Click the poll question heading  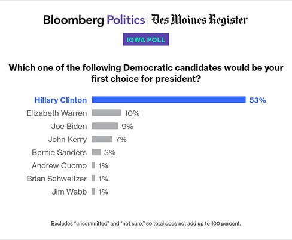point(146,73)
